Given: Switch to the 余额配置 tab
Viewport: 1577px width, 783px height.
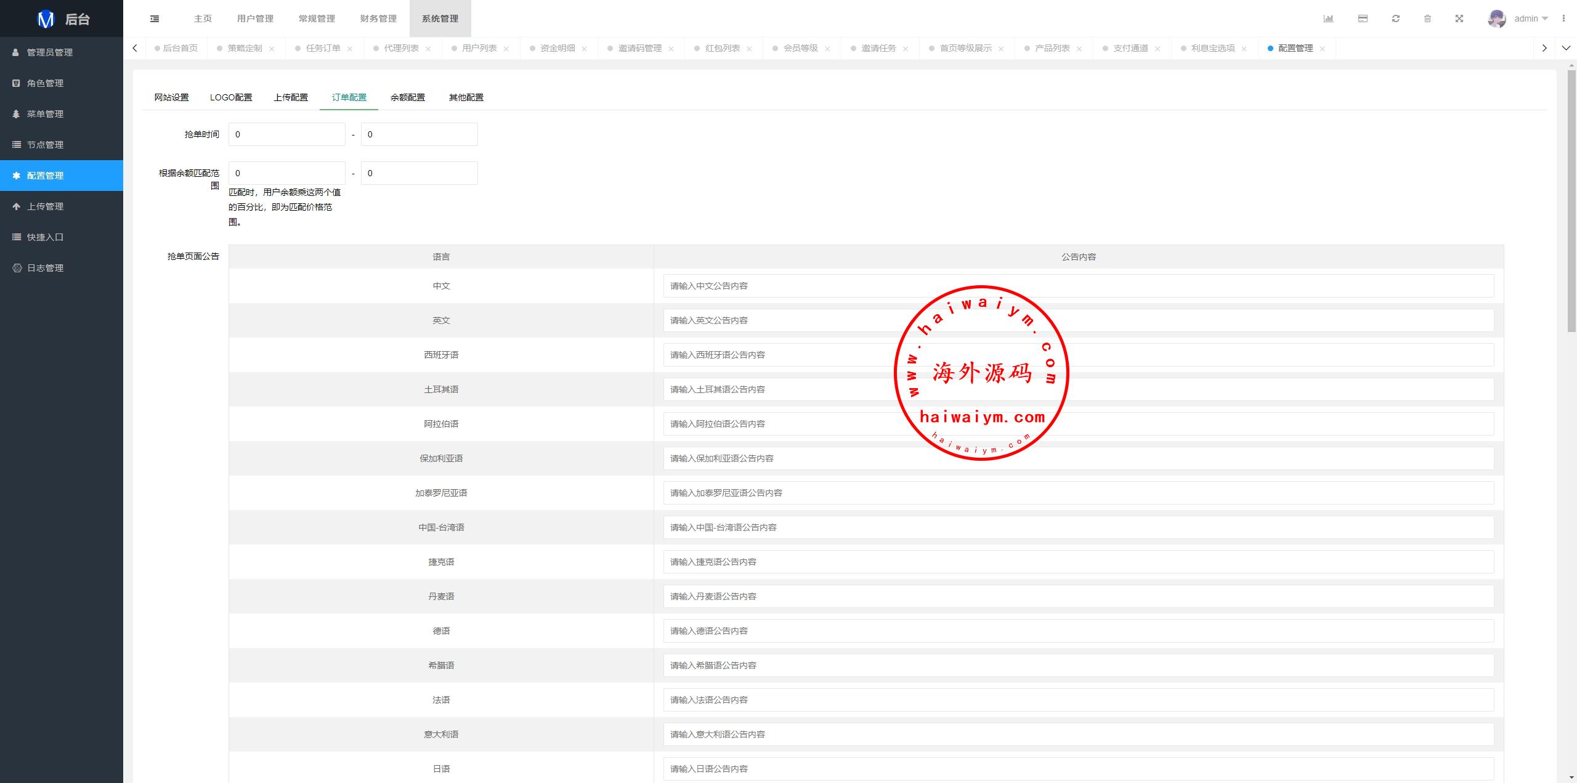Looking at the screenshot, I should (x=407, y=97).
